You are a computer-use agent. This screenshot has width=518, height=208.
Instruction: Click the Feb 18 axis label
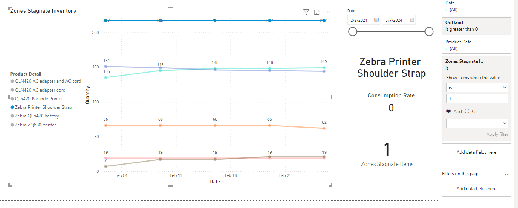point(231,175)
